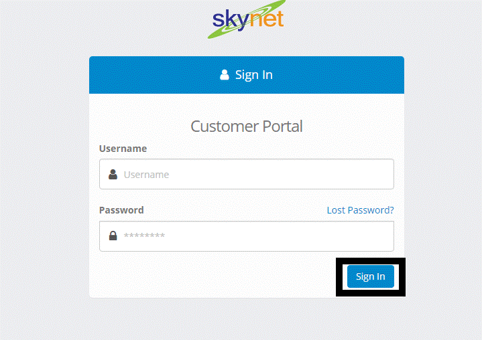Click the Customer Portal heading
Viewport: 482px width, 340px height.
coord(247,126)
